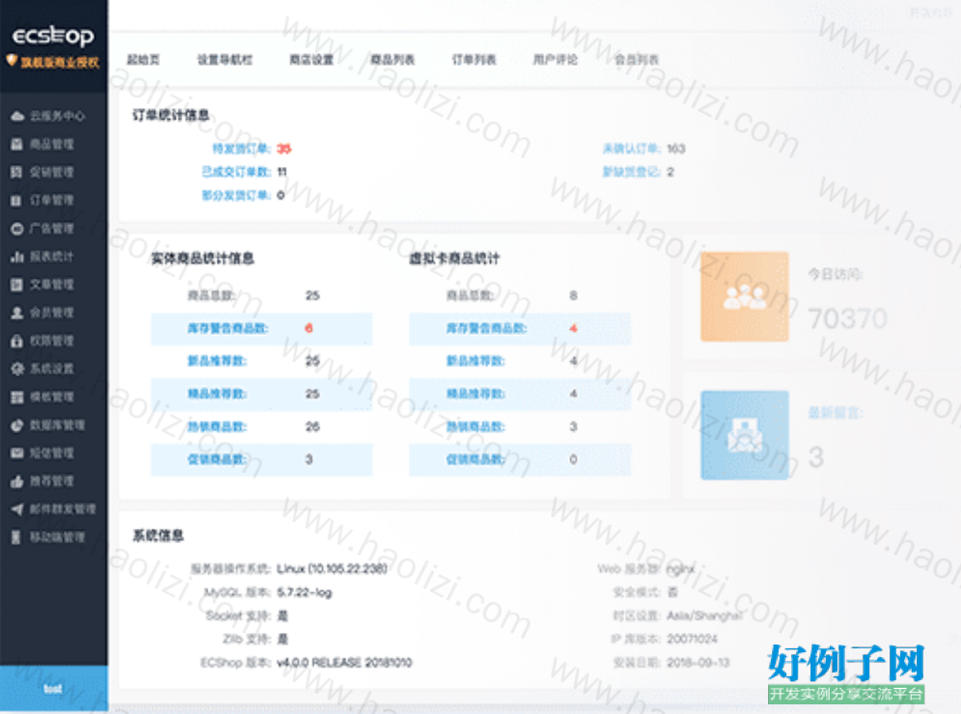This screenshot has height=714, width=961.
Task: Go to the 商品列表 tab
Action: [x=393, y=60]
